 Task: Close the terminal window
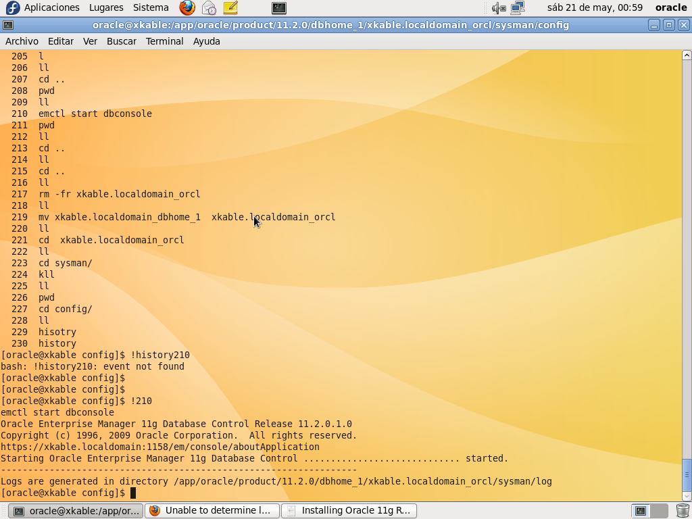(684, 25)
